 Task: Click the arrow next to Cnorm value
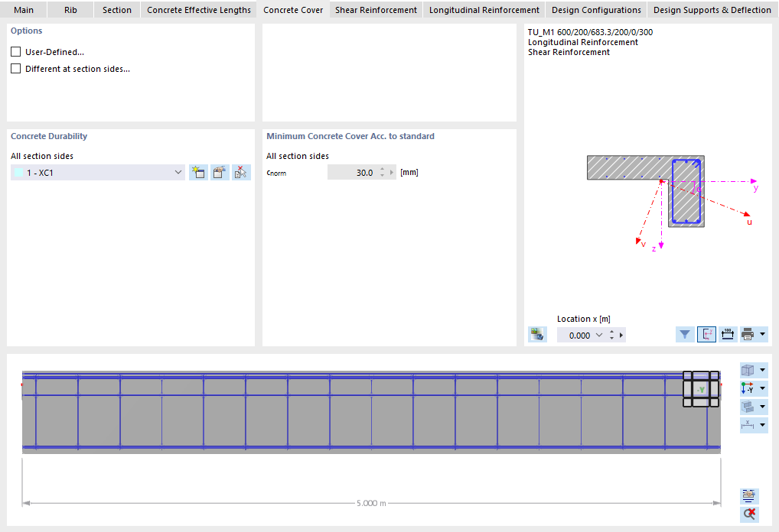(392, 173)
